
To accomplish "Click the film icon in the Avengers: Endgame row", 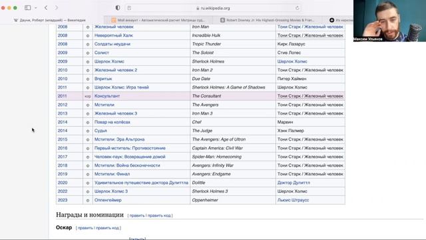I will [88, 174].
